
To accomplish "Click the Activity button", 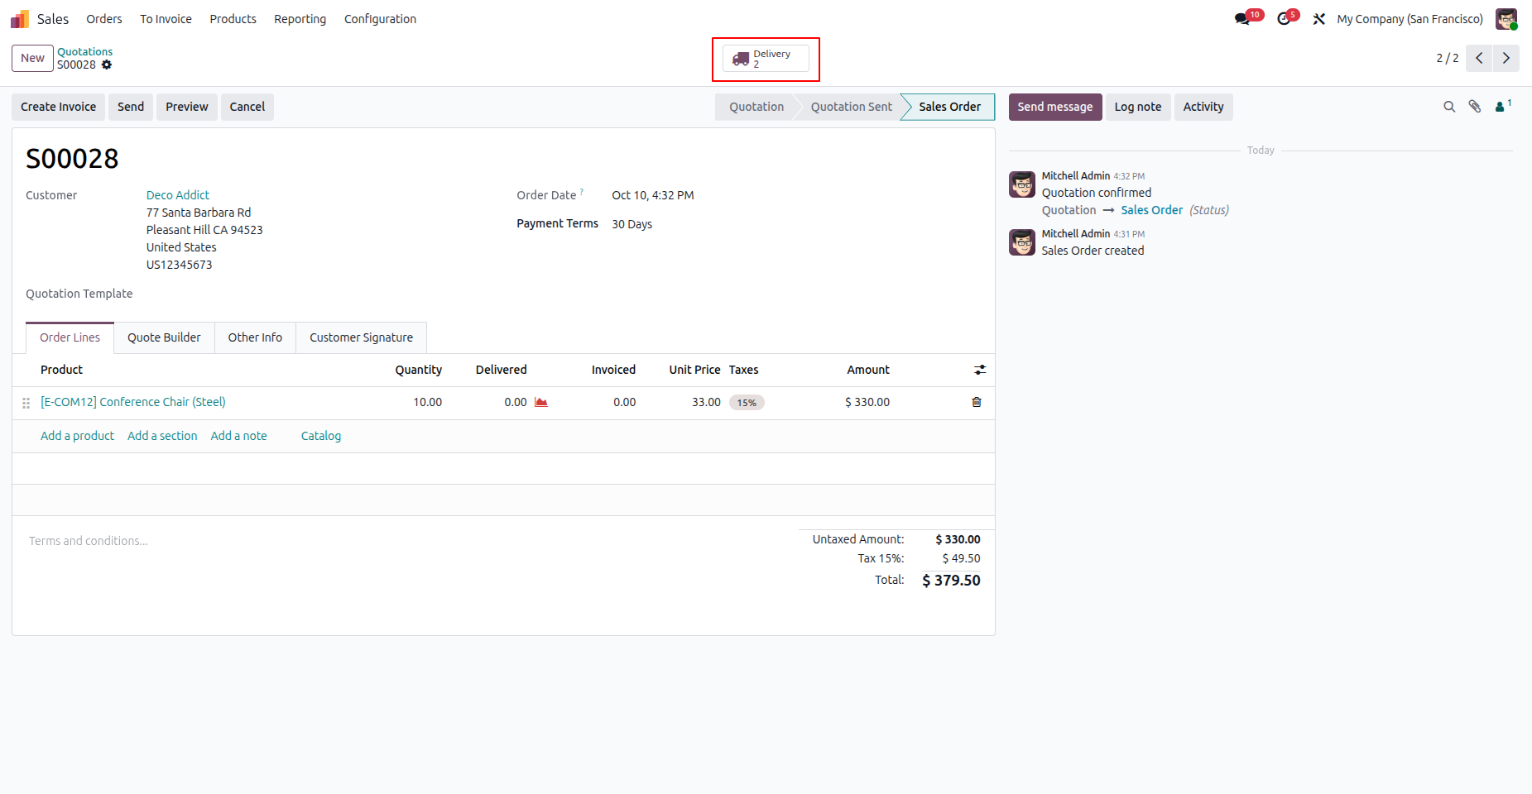I will tap(1203, 107).
